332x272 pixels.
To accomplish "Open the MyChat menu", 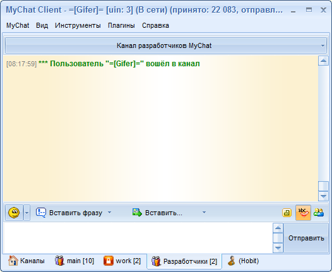I will 18,25.
